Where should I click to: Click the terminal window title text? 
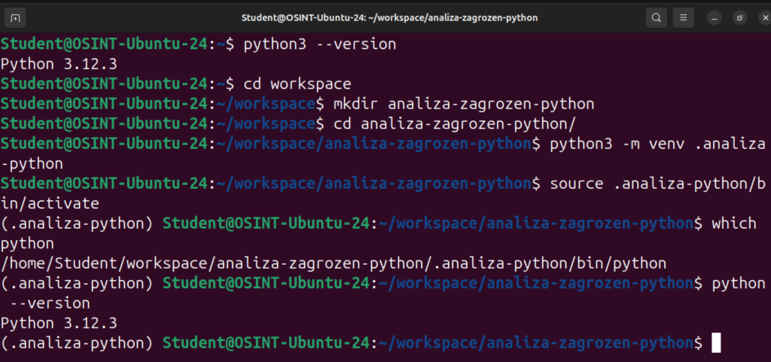pyautogui.click(x=389, y=18)
